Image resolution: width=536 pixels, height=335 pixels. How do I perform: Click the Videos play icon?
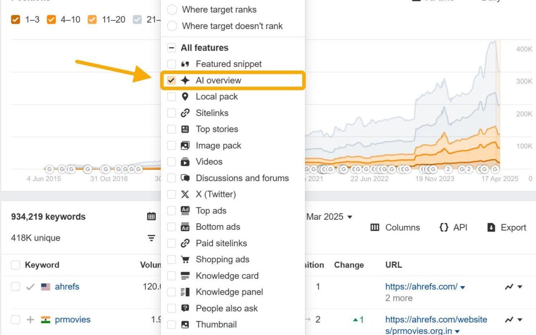pyautogui.click(x=185, y=162)
